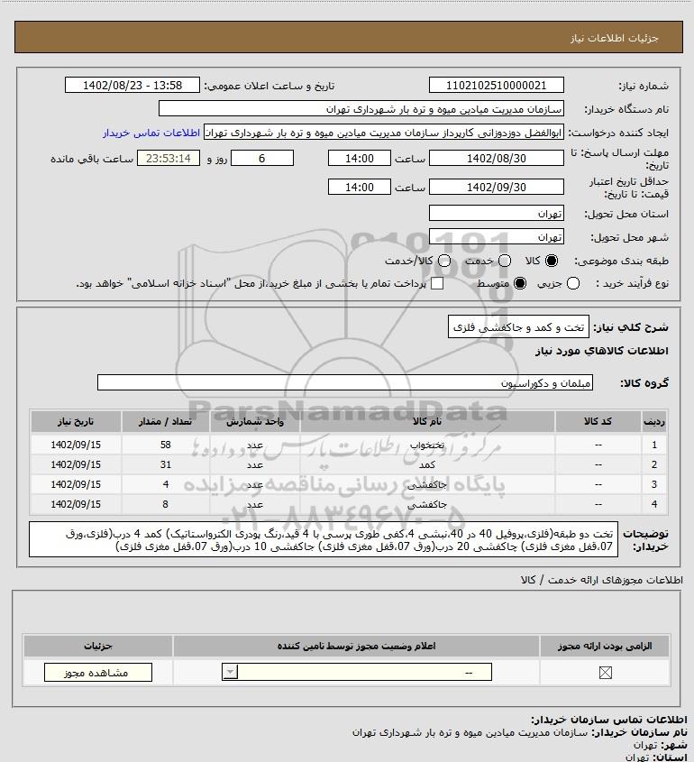This screenshot has height=762, width=694.
Task: Click the مشاهده مجوز button
Action: click(98, 673)
